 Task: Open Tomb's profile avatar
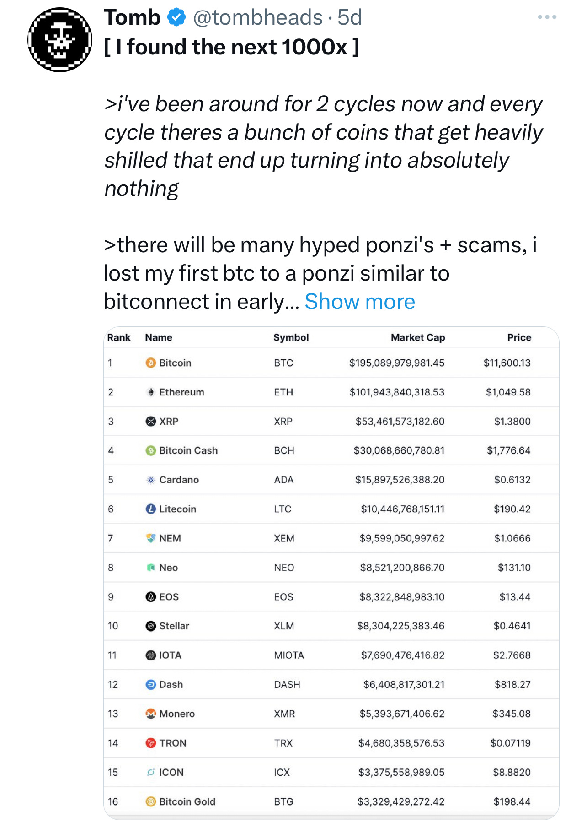[60, 40]
